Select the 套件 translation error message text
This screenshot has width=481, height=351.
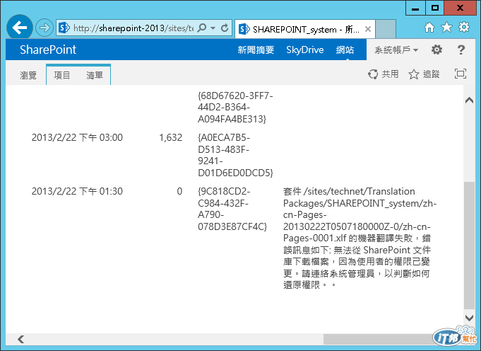click(360, 238)
